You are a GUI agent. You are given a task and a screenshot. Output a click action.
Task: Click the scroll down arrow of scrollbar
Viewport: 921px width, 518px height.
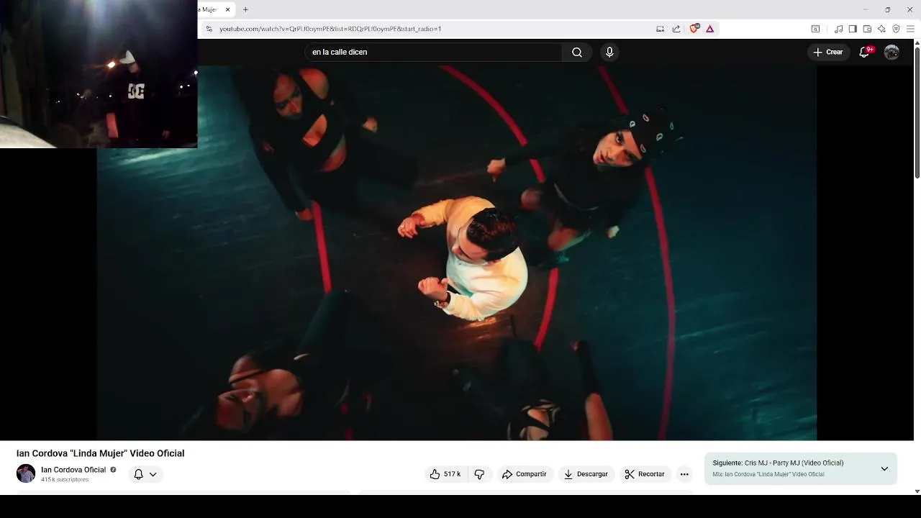pyautogui.click(x=917, y=491)
